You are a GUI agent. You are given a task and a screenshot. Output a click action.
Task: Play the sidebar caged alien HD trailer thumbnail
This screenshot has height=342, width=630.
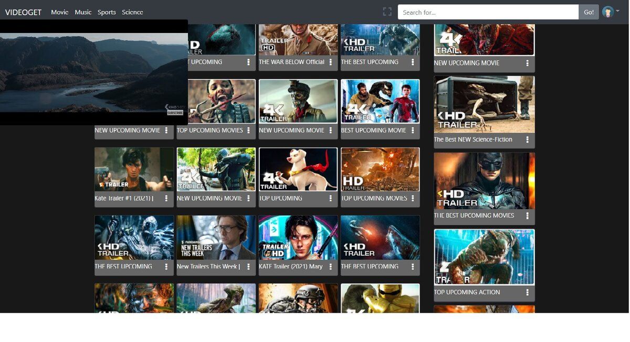pos(484,104)
